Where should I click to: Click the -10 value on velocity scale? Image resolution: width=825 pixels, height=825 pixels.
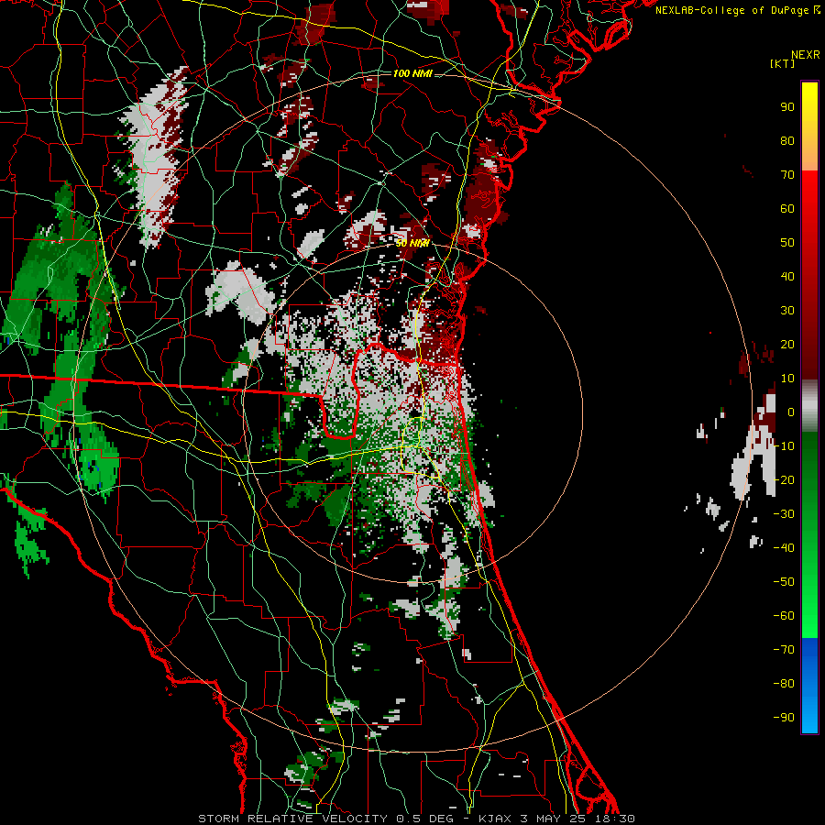pos(784,446)
